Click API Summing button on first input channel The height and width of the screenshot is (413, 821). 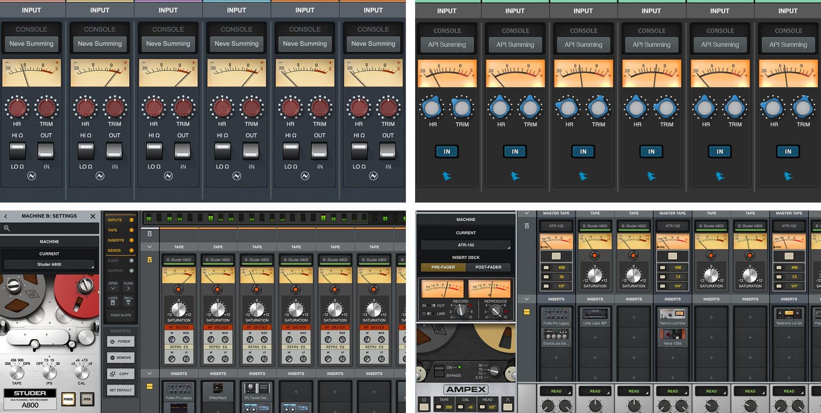447,45
